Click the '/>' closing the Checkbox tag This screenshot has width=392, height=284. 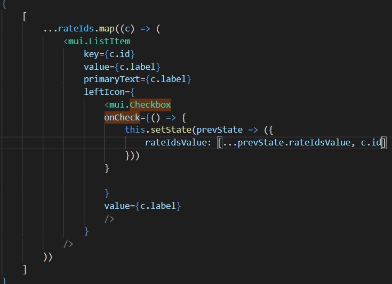click(x=109, y=219)
